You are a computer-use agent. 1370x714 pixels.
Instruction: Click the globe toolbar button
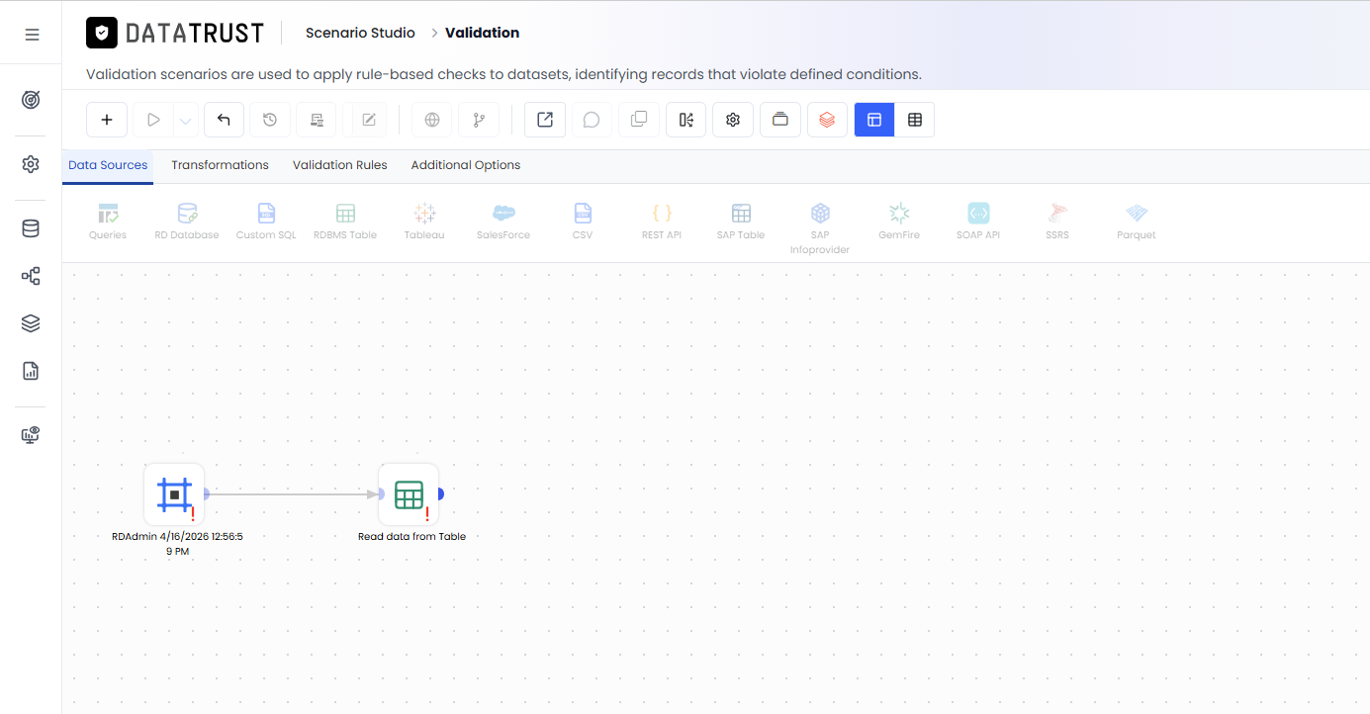(x=432, y=120)
